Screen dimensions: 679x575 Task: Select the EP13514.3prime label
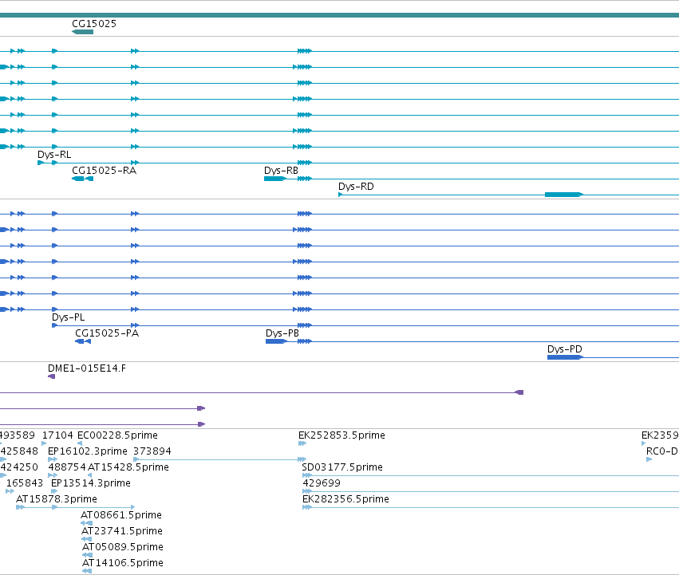pyautogui.click(x=90, y=482)
